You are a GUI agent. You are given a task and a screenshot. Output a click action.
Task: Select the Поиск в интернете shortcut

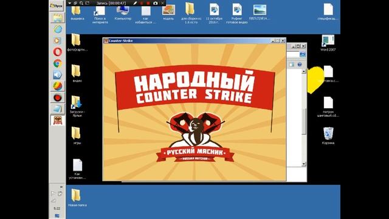click(x=100, y=15)
